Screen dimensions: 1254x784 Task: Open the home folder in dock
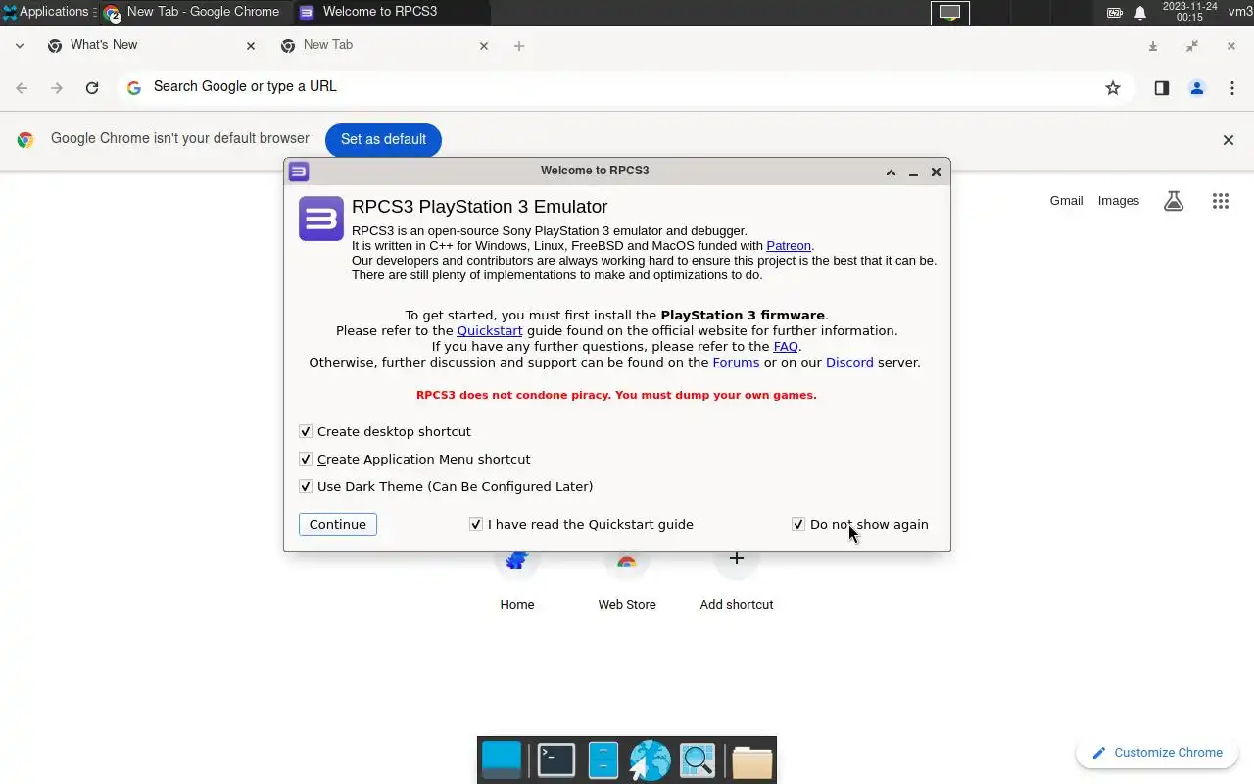pos(751,761)
